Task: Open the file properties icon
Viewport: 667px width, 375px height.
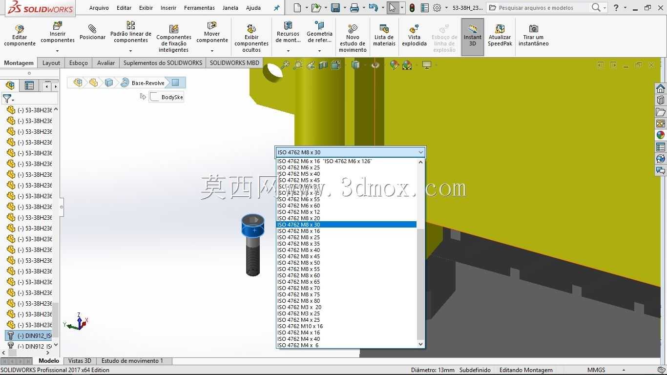Action: (424, 8)
